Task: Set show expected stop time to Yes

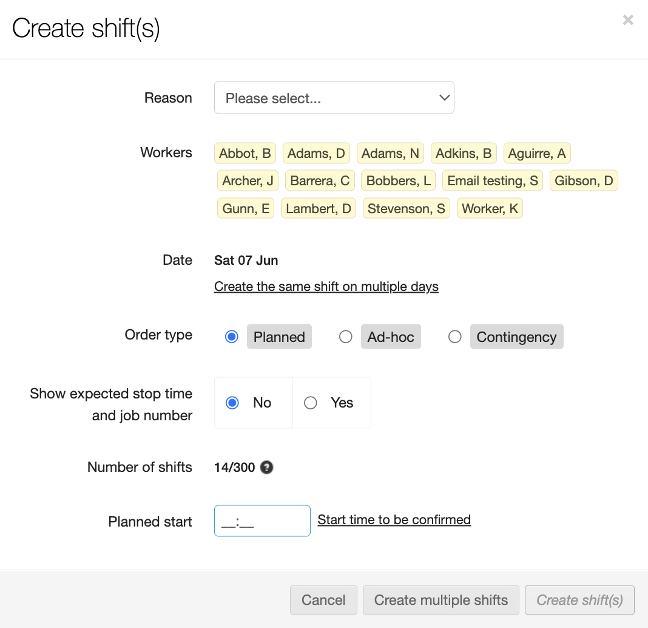Action: click(311, 403)
